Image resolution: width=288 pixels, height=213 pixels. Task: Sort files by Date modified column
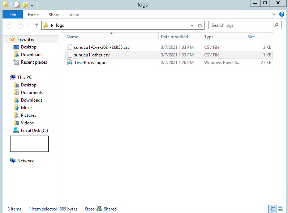[x=180, y=37]
